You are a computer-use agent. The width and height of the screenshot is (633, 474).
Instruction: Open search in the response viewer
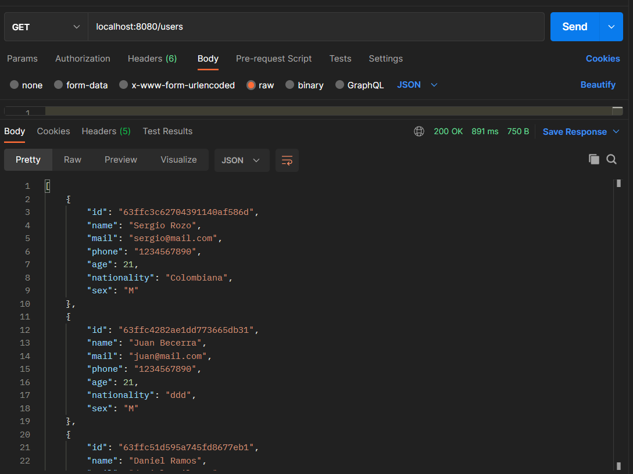611,159
